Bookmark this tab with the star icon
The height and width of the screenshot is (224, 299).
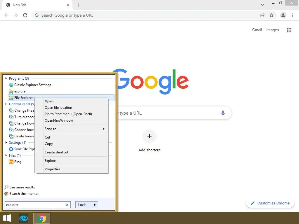(x=272, y=15)
